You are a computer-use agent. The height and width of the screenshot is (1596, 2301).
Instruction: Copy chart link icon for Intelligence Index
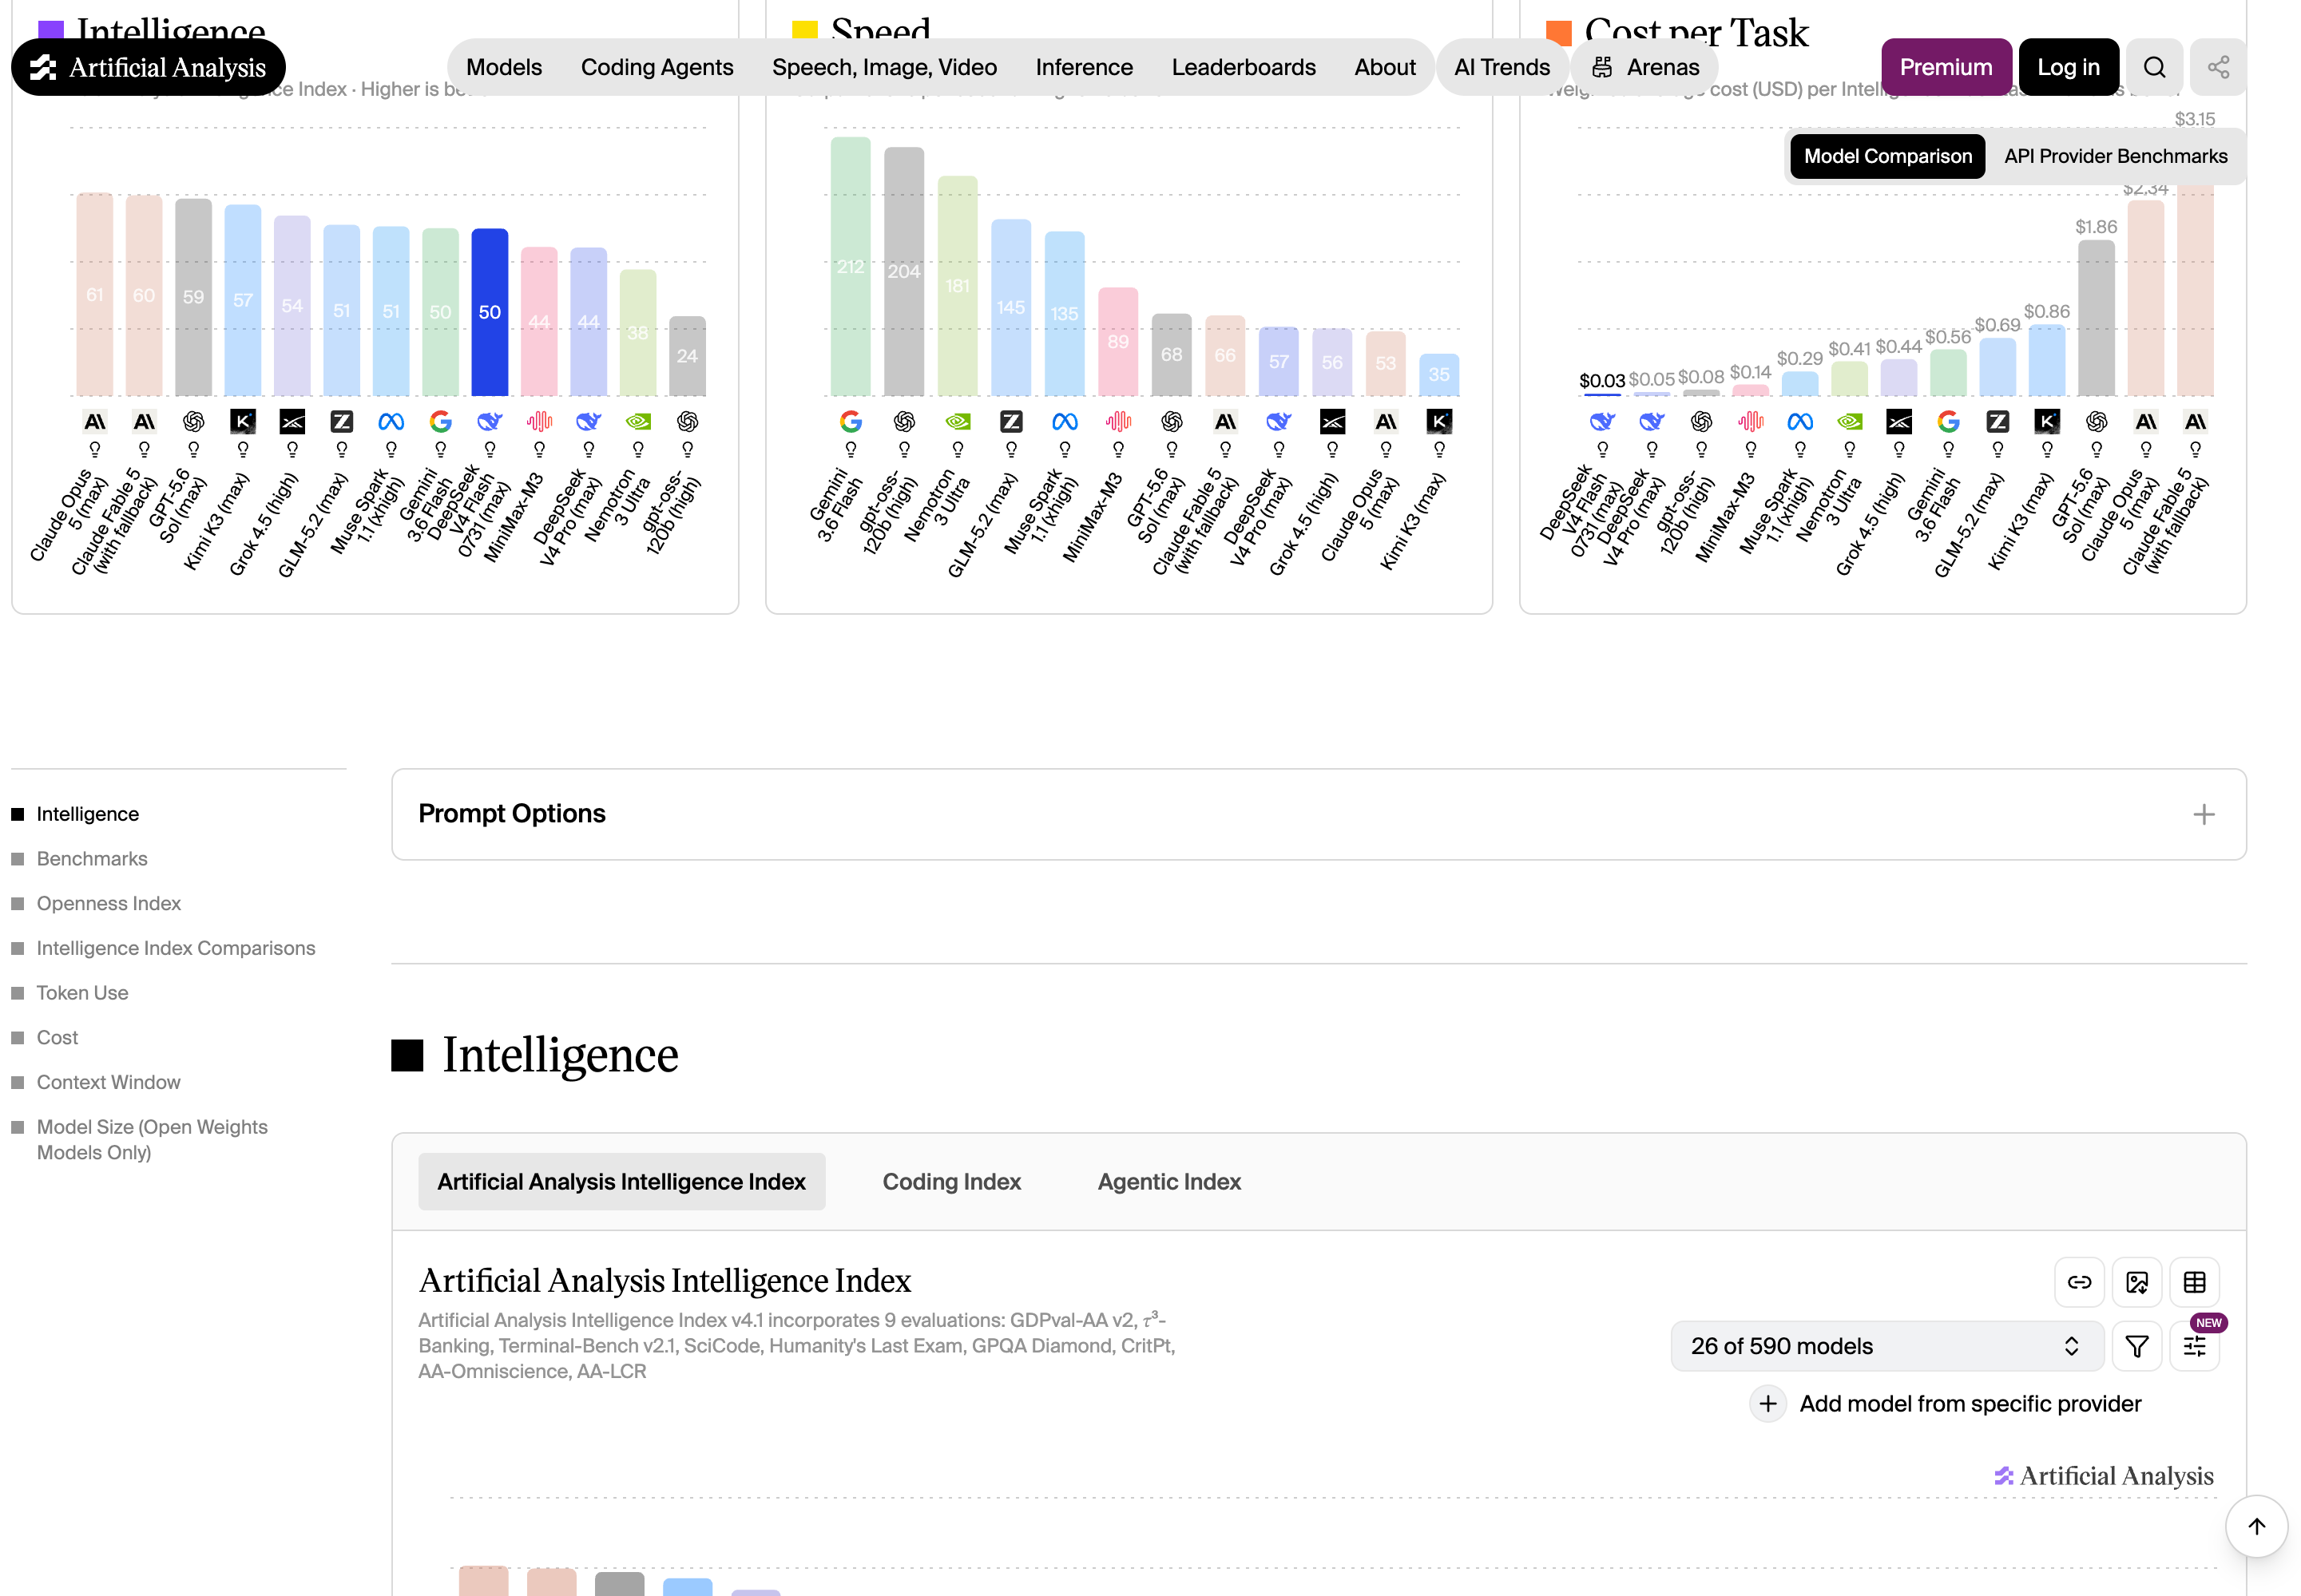(2079, 1282)
